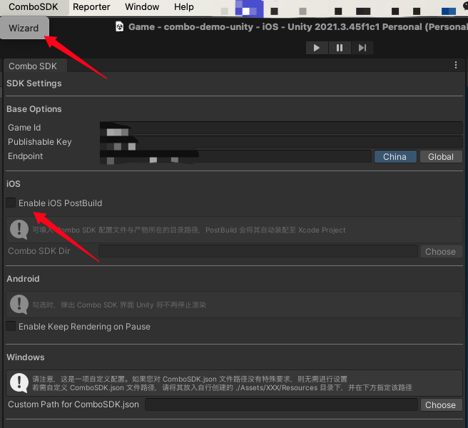Viewport: 468px width, 428px height.
Task: Click the Windows section warning info icon
Action: point(19,382)
